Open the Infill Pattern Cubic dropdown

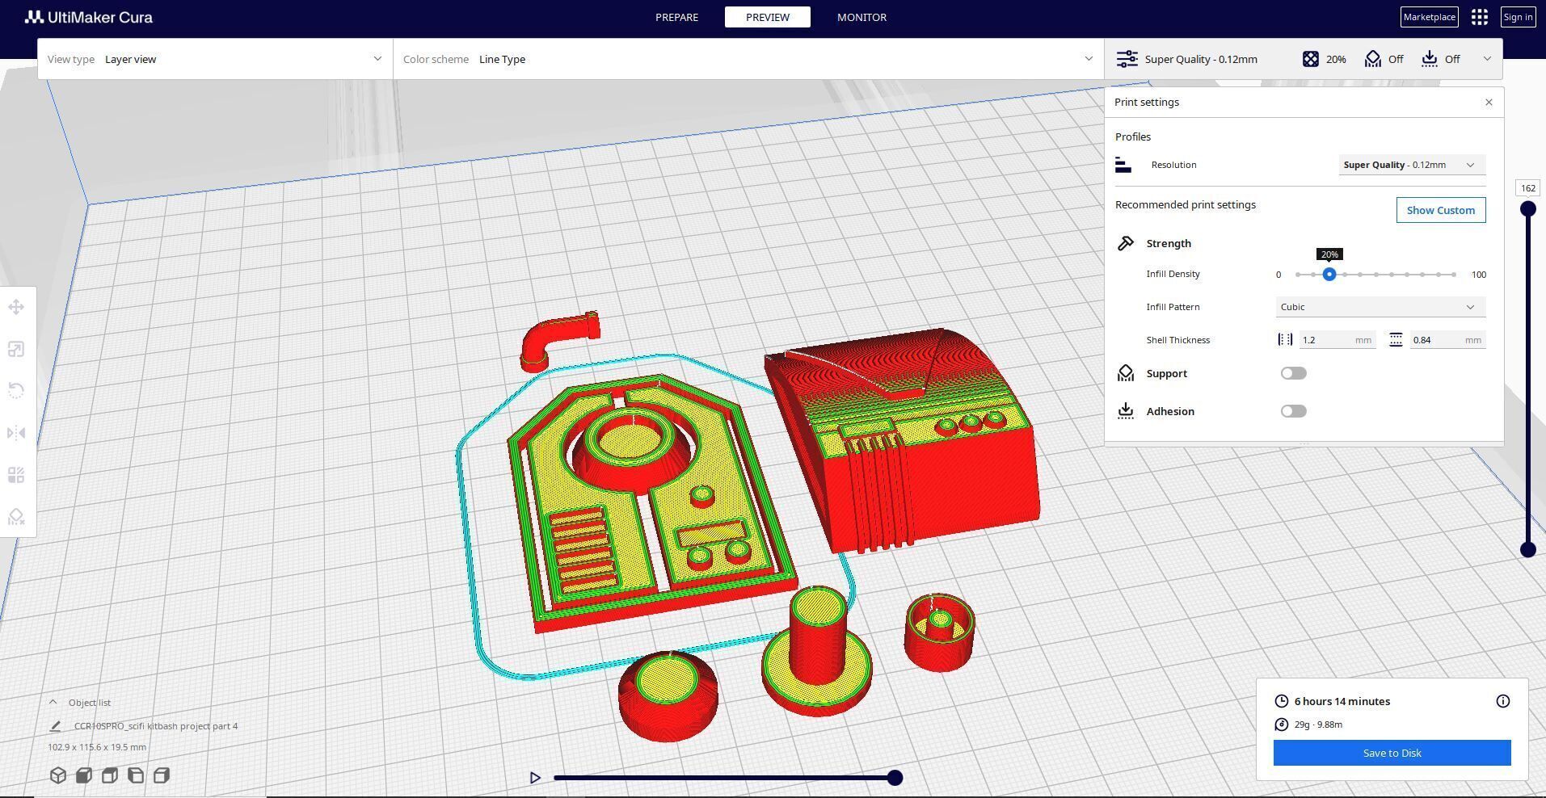tap(1380, 307)
